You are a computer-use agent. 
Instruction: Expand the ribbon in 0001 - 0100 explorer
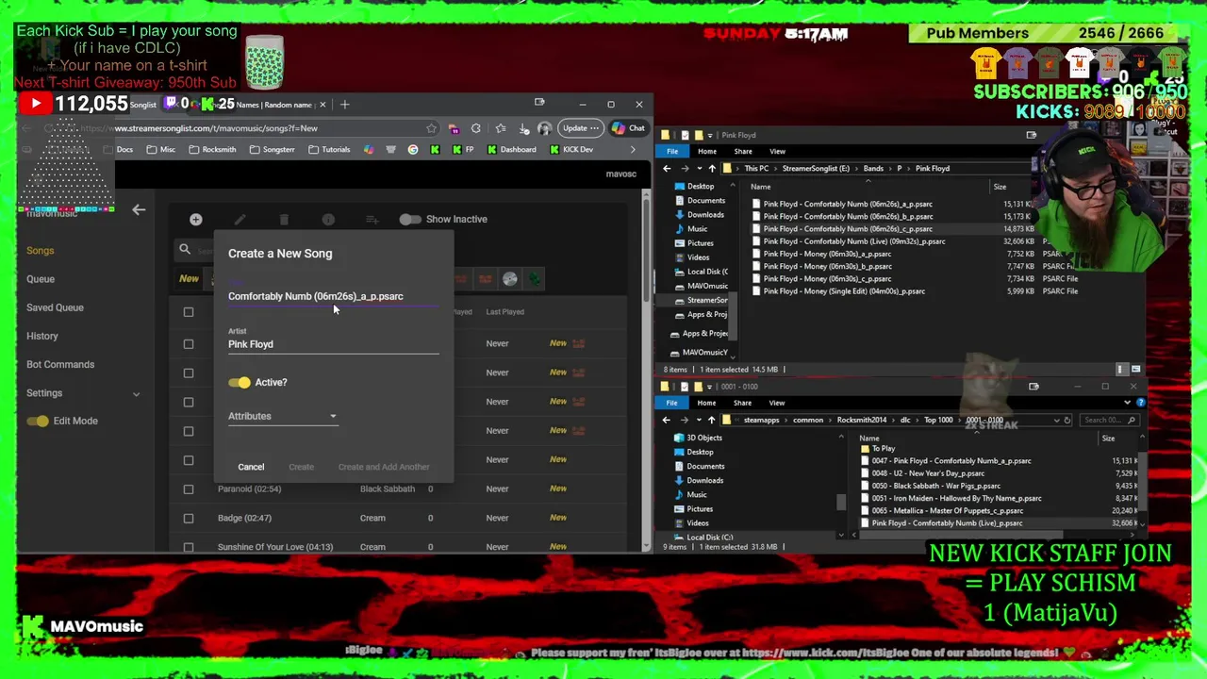(1127, 403)
